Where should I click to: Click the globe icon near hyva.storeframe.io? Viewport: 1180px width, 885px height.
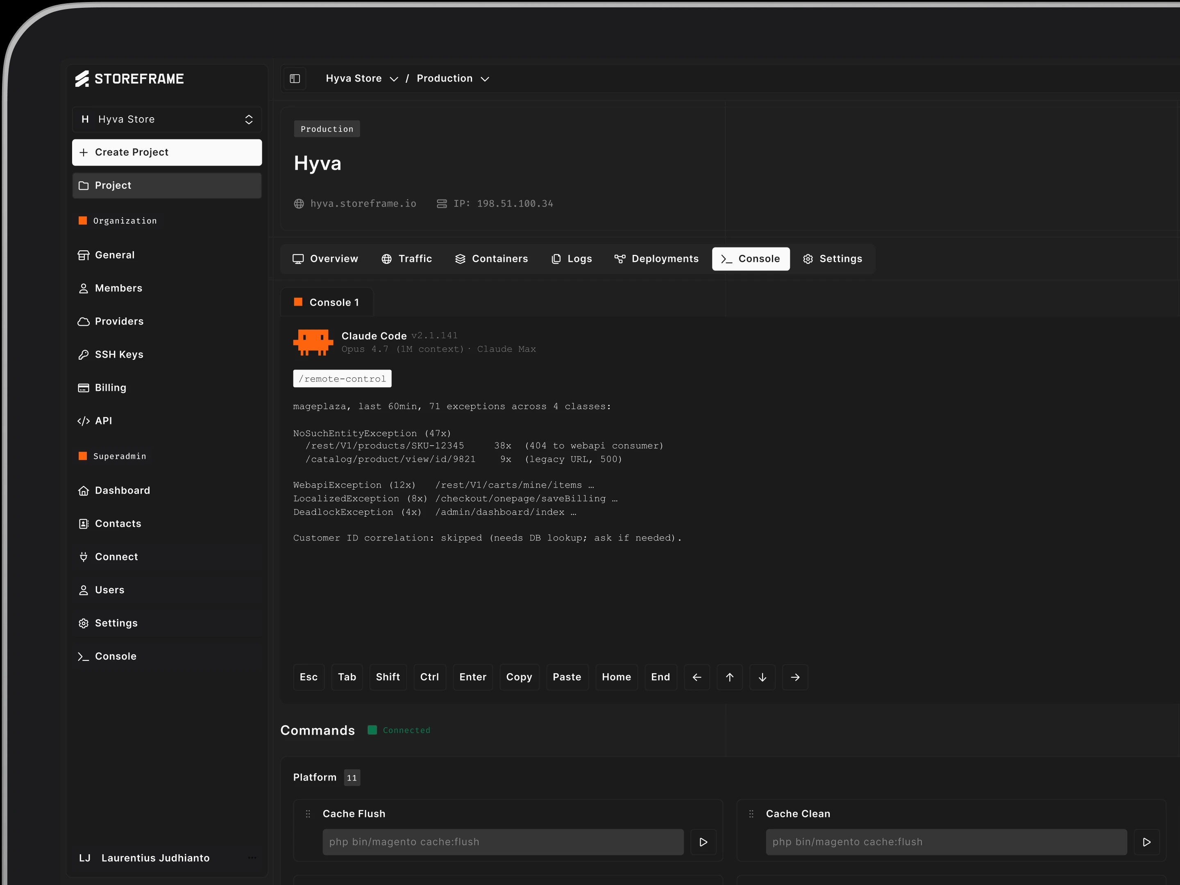pos(299,204)
